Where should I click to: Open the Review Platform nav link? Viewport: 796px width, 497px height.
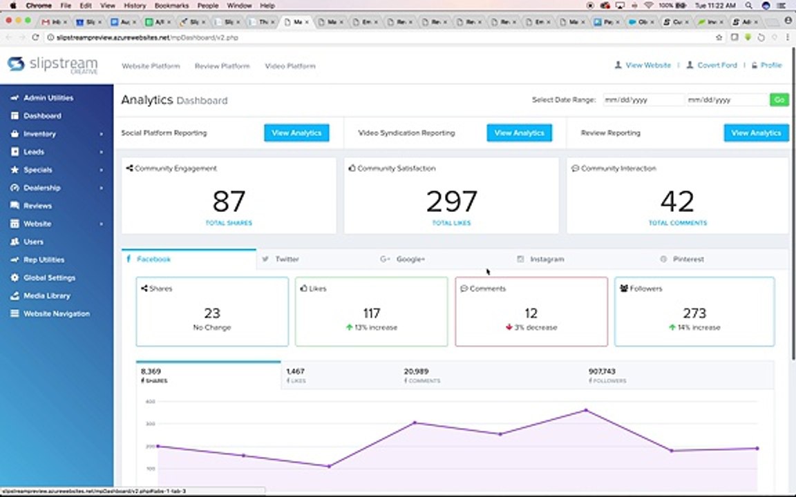click(222, 66)
